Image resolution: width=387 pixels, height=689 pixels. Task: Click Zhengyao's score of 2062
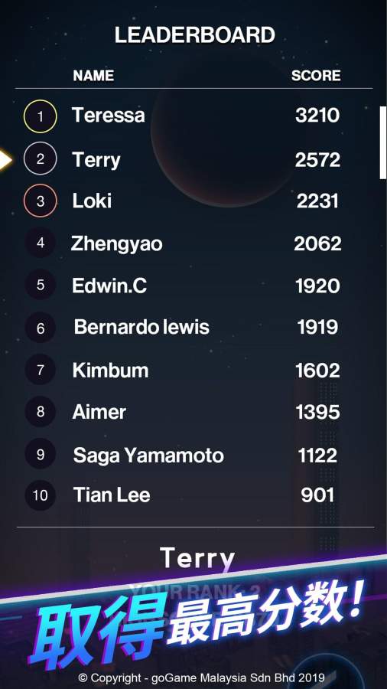coord(317,243)
